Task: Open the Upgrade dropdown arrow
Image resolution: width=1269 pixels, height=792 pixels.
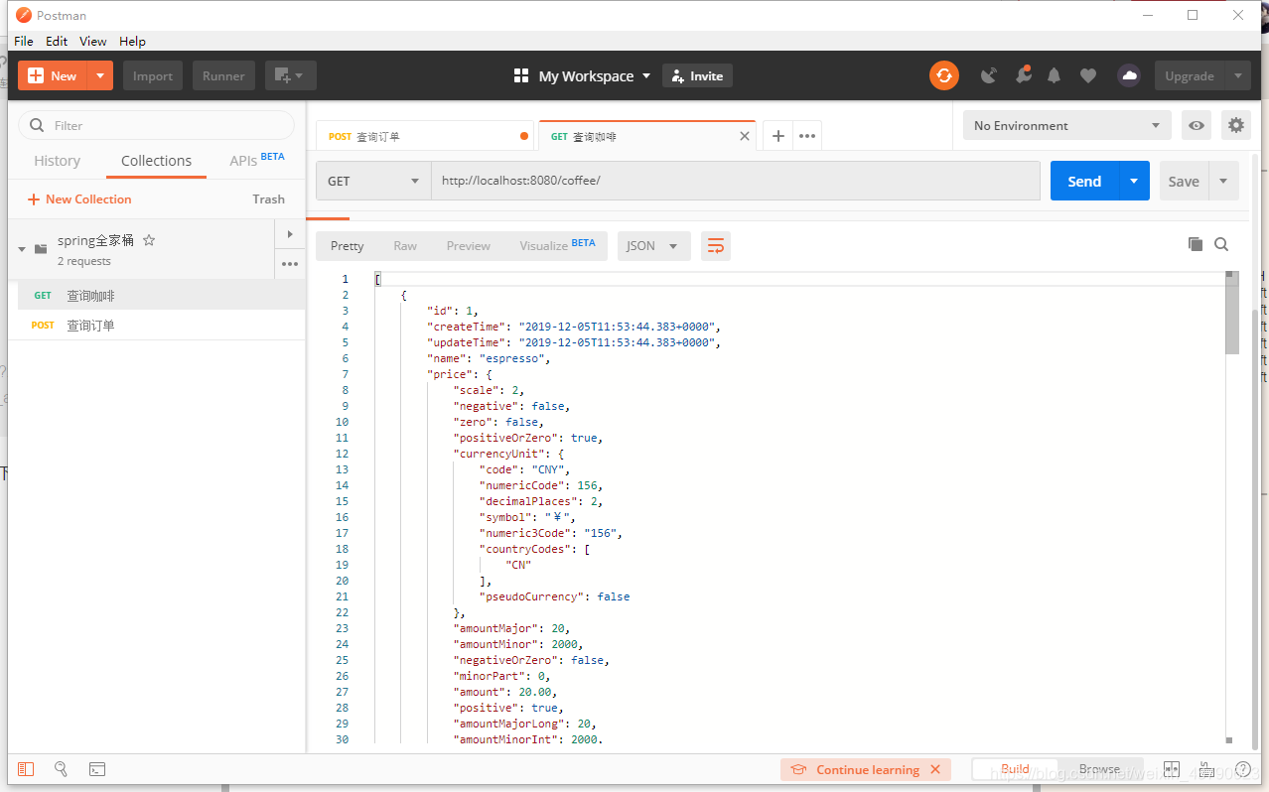Action: point(1237,75)
